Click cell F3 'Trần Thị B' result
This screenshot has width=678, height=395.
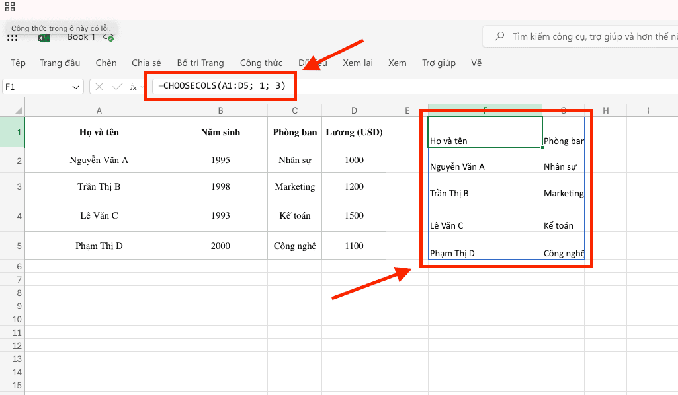click(485, 186)
